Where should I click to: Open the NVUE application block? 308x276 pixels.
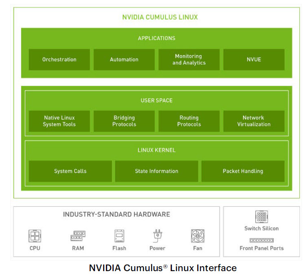point(253,59)
